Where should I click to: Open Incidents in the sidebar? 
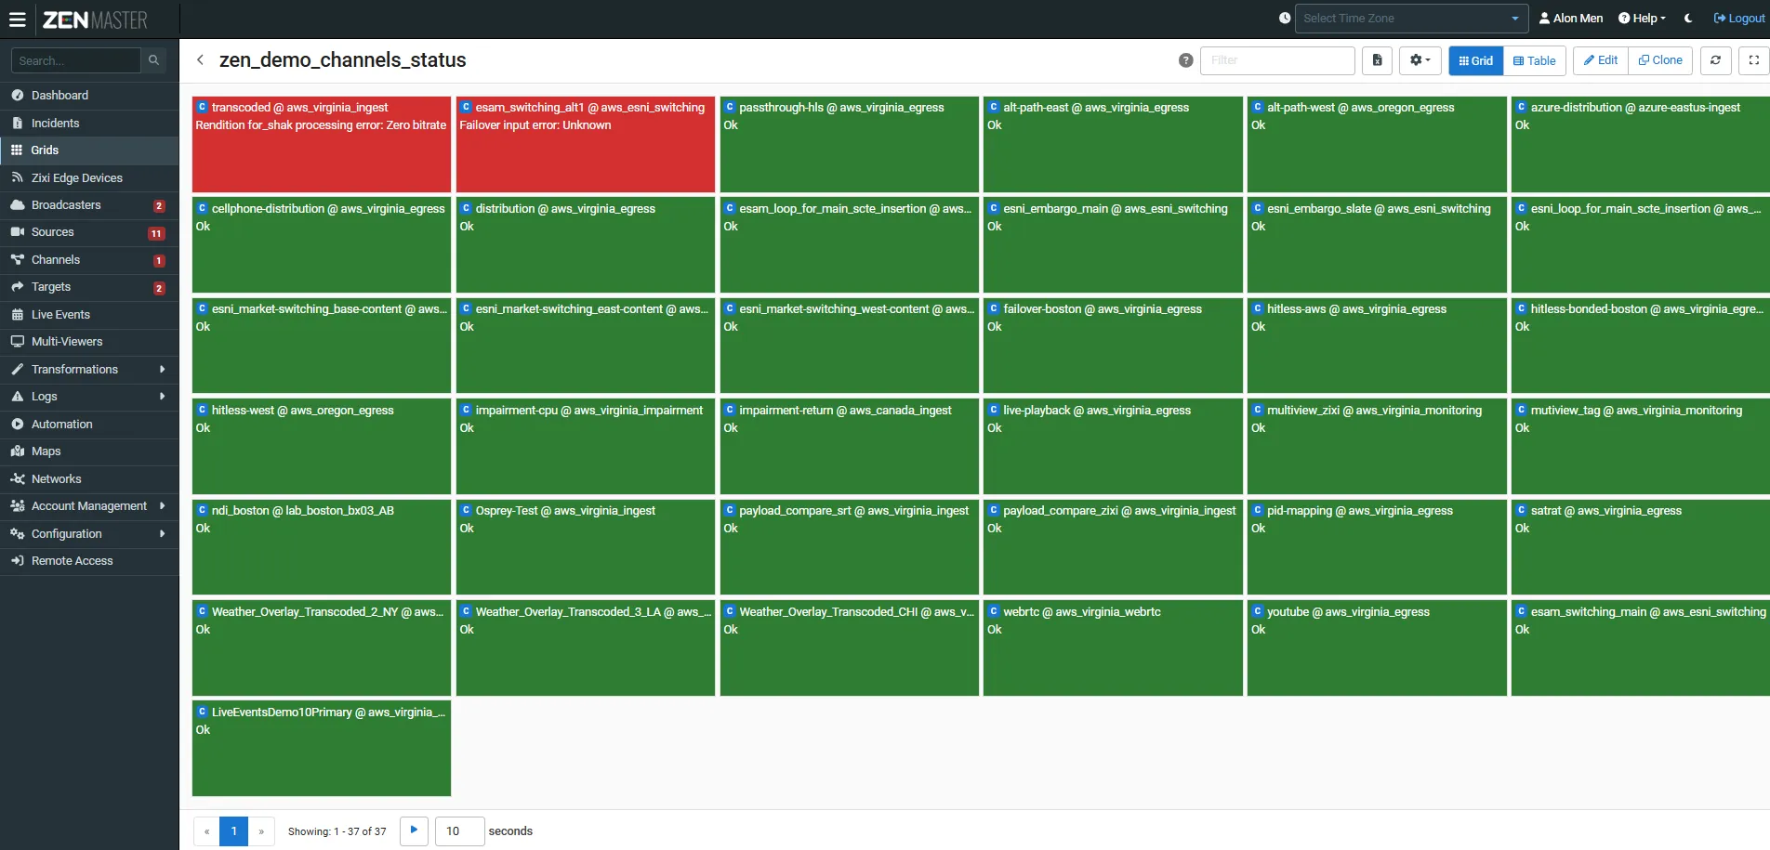pos(89,124)
